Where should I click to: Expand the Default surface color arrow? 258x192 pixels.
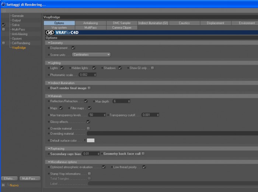click(85, 140)
